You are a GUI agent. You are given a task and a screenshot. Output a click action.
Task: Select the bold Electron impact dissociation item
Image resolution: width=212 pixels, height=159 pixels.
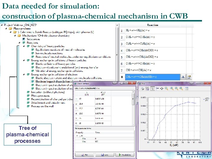point(54,81)
